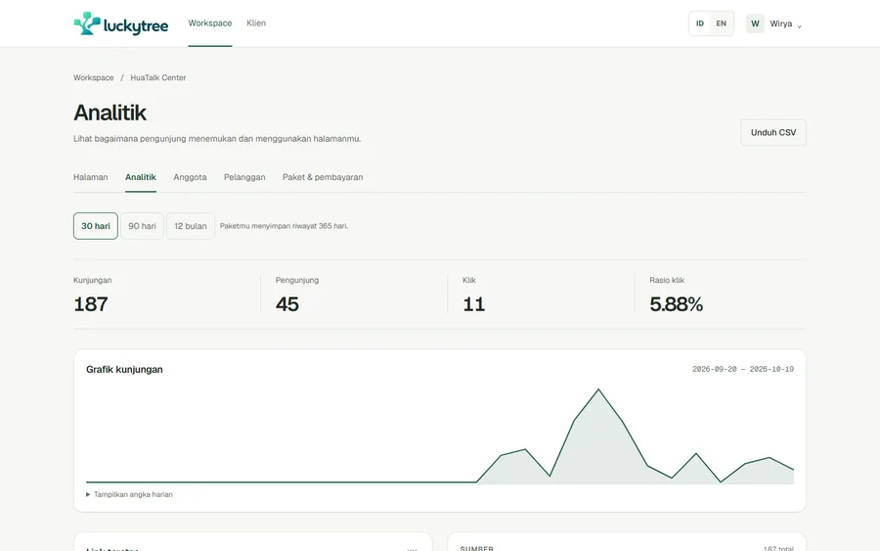The height and width of the screenshot is (551, 880).
Task: Open the Klien nav item
Action: (256, 23)
